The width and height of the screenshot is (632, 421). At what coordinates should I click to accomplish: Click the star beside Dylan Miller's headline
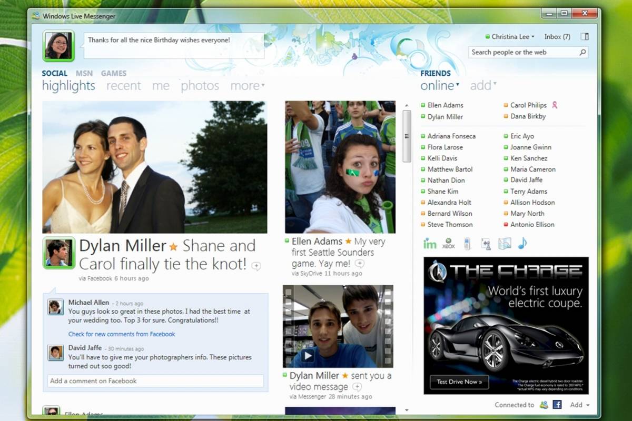pyautogui.click(x=173, y=246)
